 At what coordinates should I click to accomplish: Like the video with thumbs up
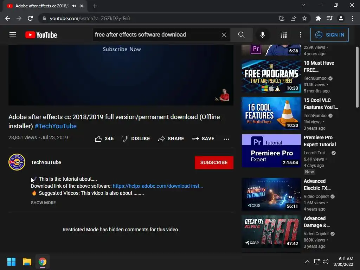104,139
